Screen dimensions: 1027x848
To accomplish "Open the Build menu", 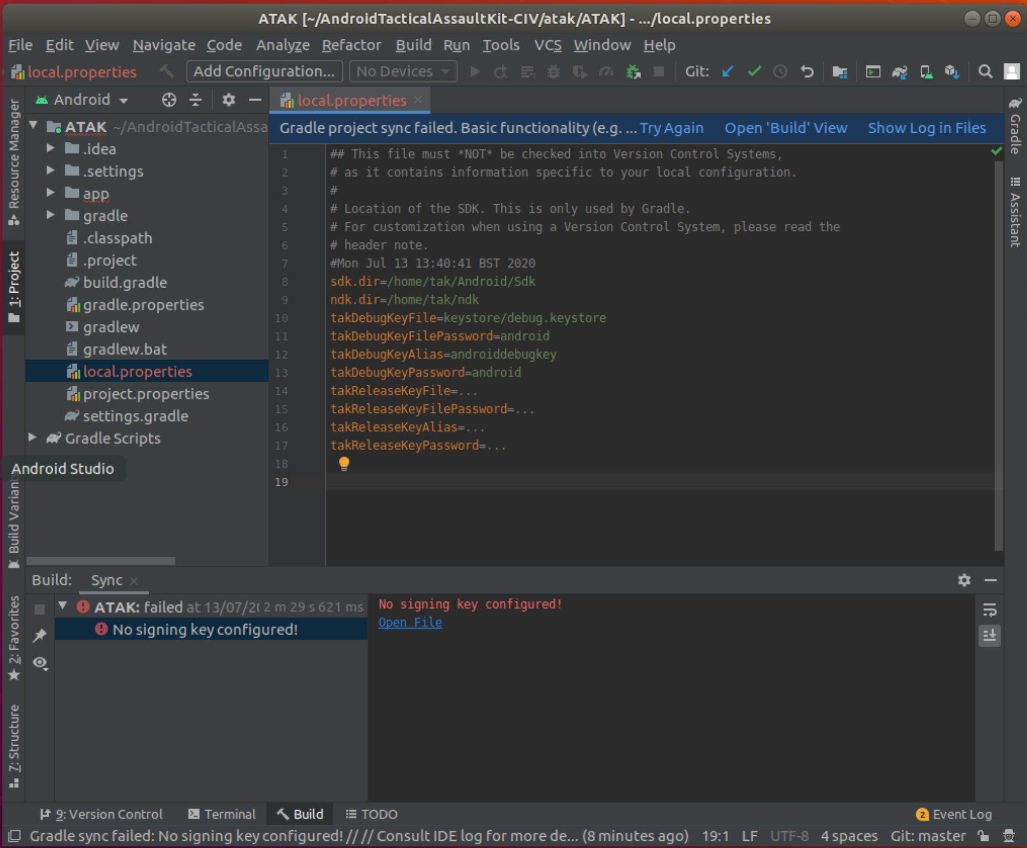I will [x=413, y=45].
